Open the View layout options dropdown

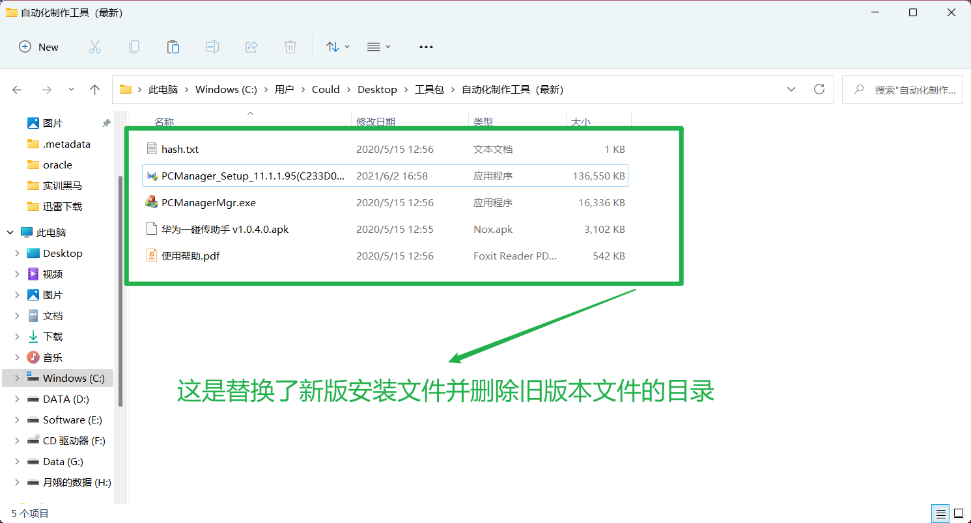(x=378, y=47)
